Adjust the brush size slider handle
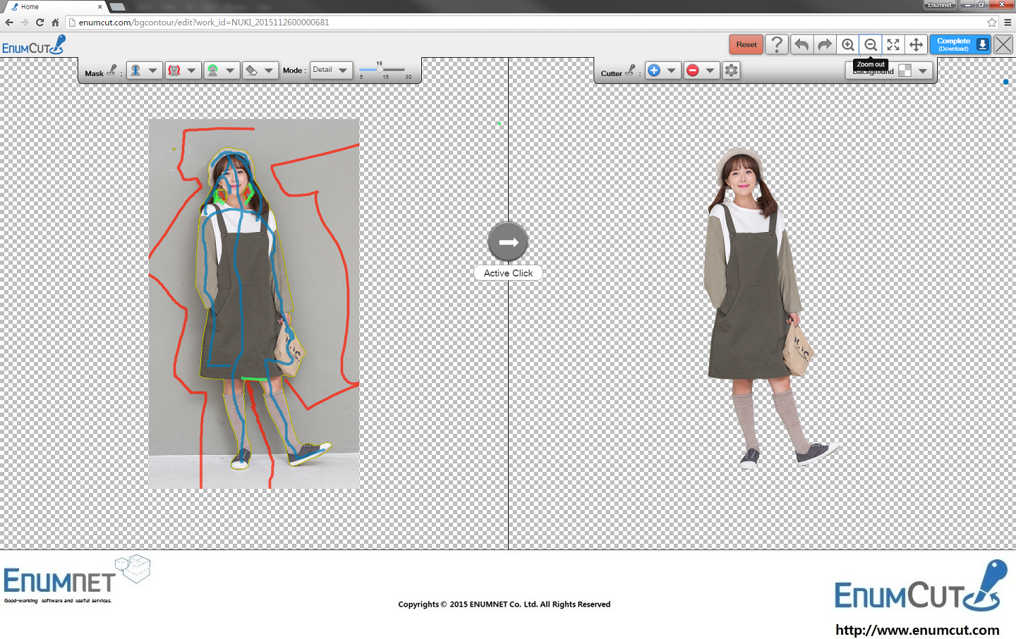 click(380, 69)
